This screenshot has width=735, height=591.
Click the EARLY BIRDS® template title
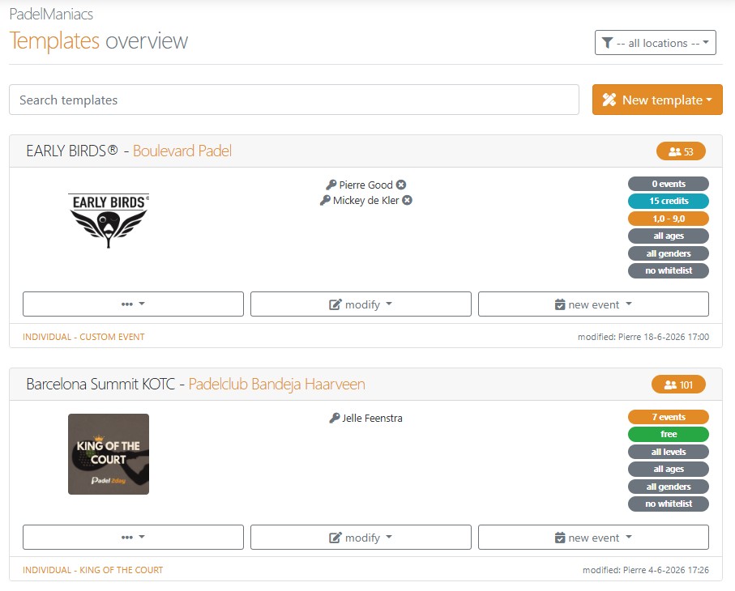(72, 151)
